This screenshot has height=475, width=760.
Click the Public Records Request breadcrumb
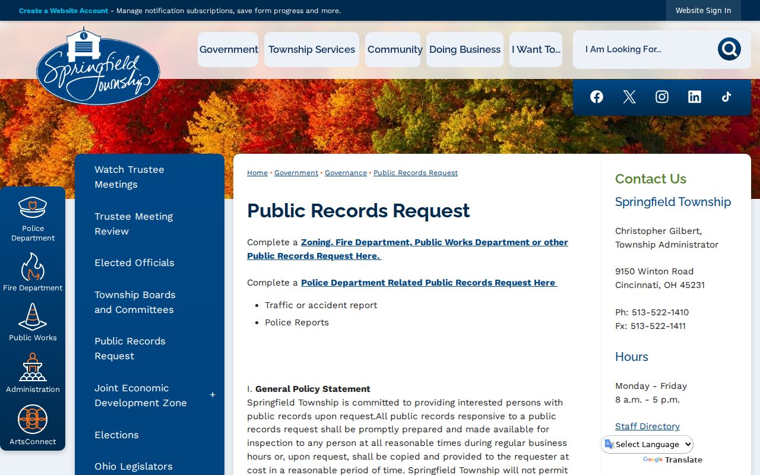pyautogui.click(x=416, y=173)
